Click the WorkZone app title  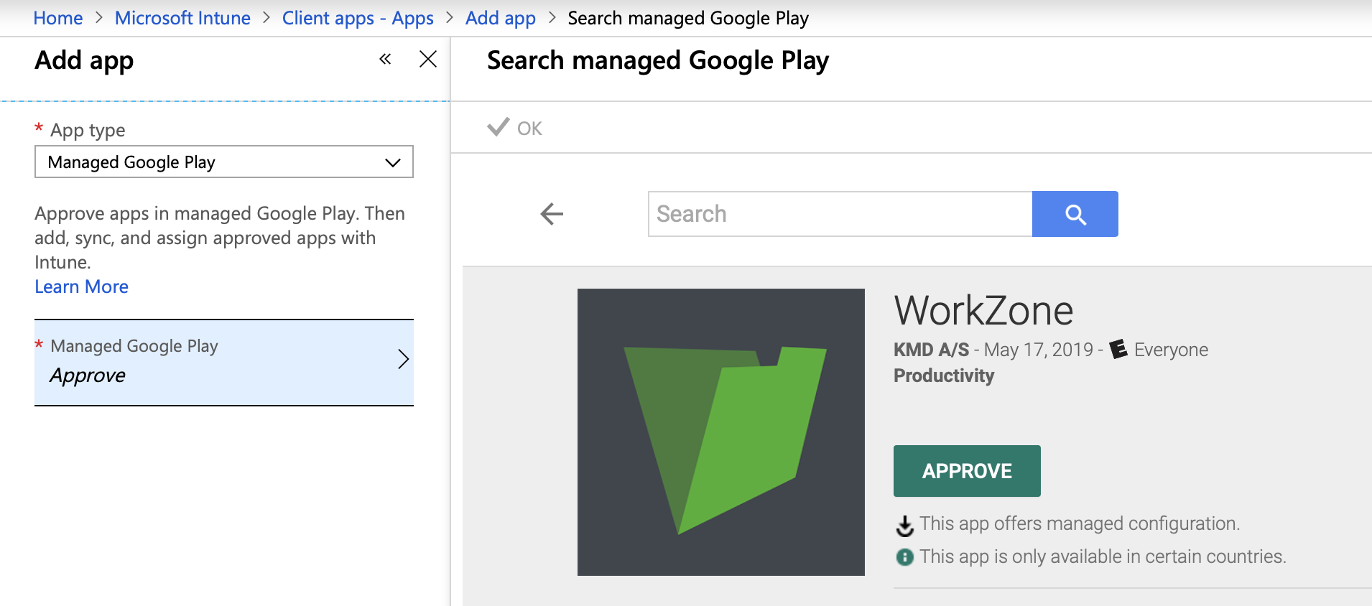click(983, 311)
